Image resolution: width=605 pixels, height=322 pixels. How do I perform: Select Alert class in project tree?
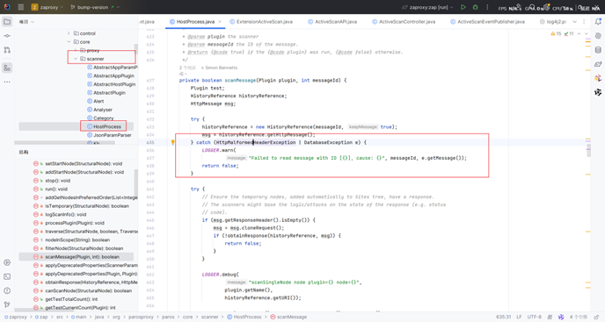tap(95, 101)
